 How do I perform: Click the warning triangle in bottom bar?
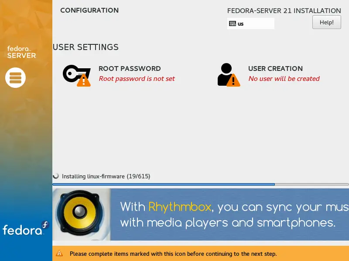tap(59, 253)
